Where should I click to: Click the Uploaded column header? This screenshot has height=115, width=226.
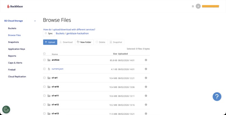pos(123,54)
